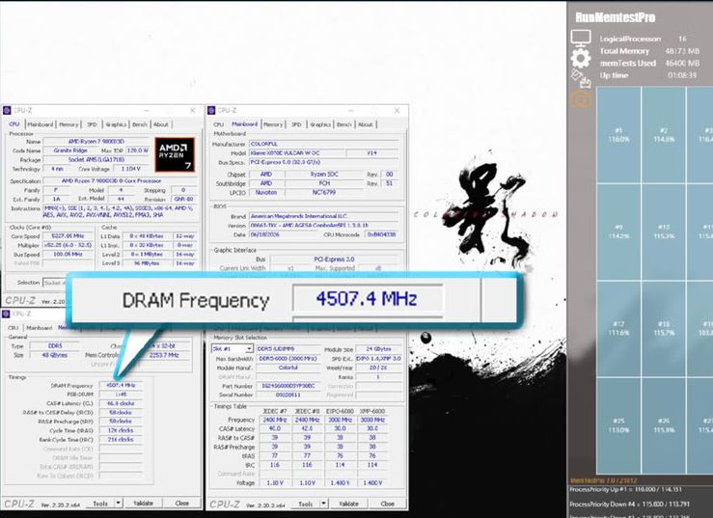Click Memory Type value DDR5
This screenshot has height=518, width=713.
55,345
